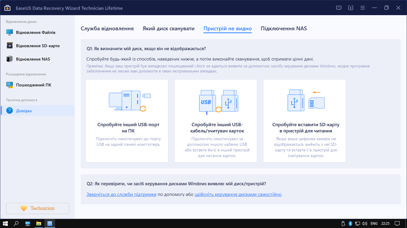Select the Пристрій не видно tab
The height and width of the screenshot is (228, 407).
point(228,28)
